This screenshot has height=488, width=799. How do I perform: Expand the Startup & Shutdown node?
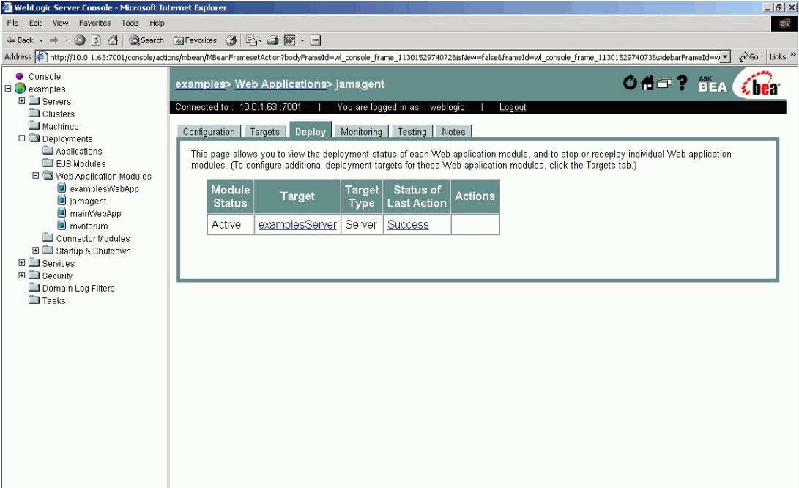pos(36,251)
